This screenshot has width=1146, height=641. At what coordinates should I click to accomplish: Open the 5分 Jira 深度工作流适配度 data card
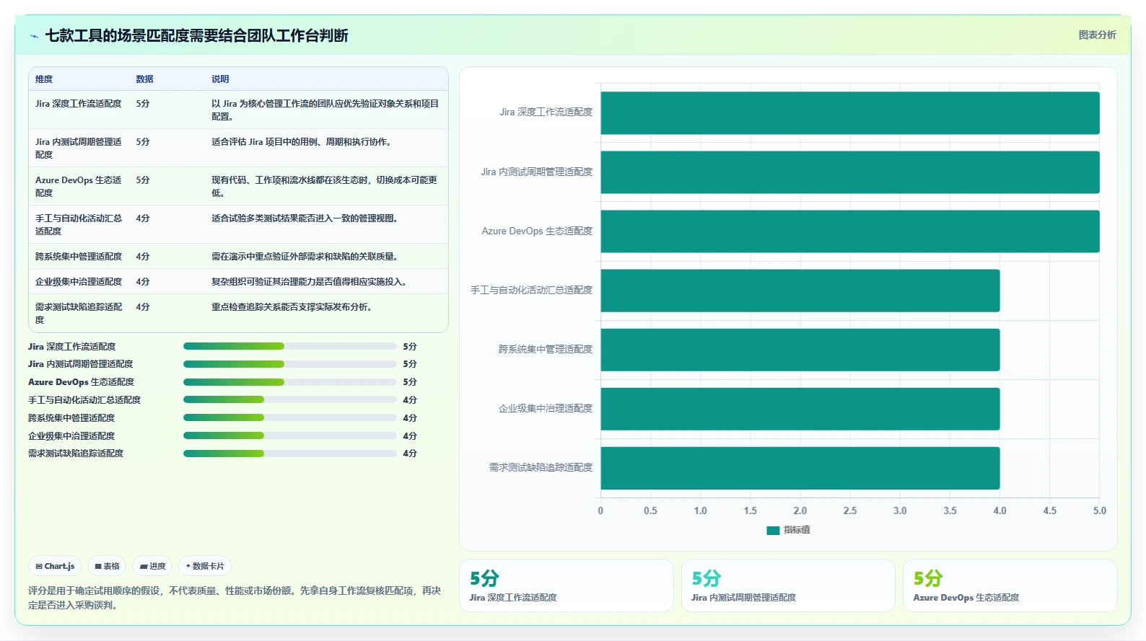click(x=567, y=585)
